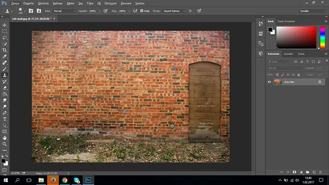
Task: Click the delete layer trash icon
Action: (320, 172)
